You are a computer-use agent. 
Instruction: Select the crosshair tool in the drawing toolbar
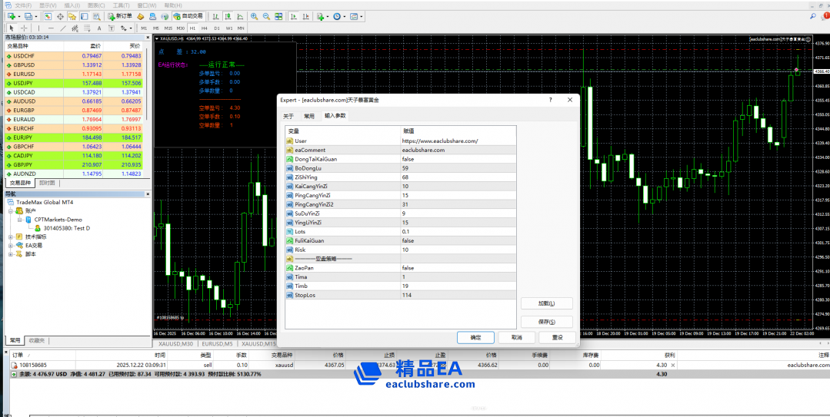24,28
